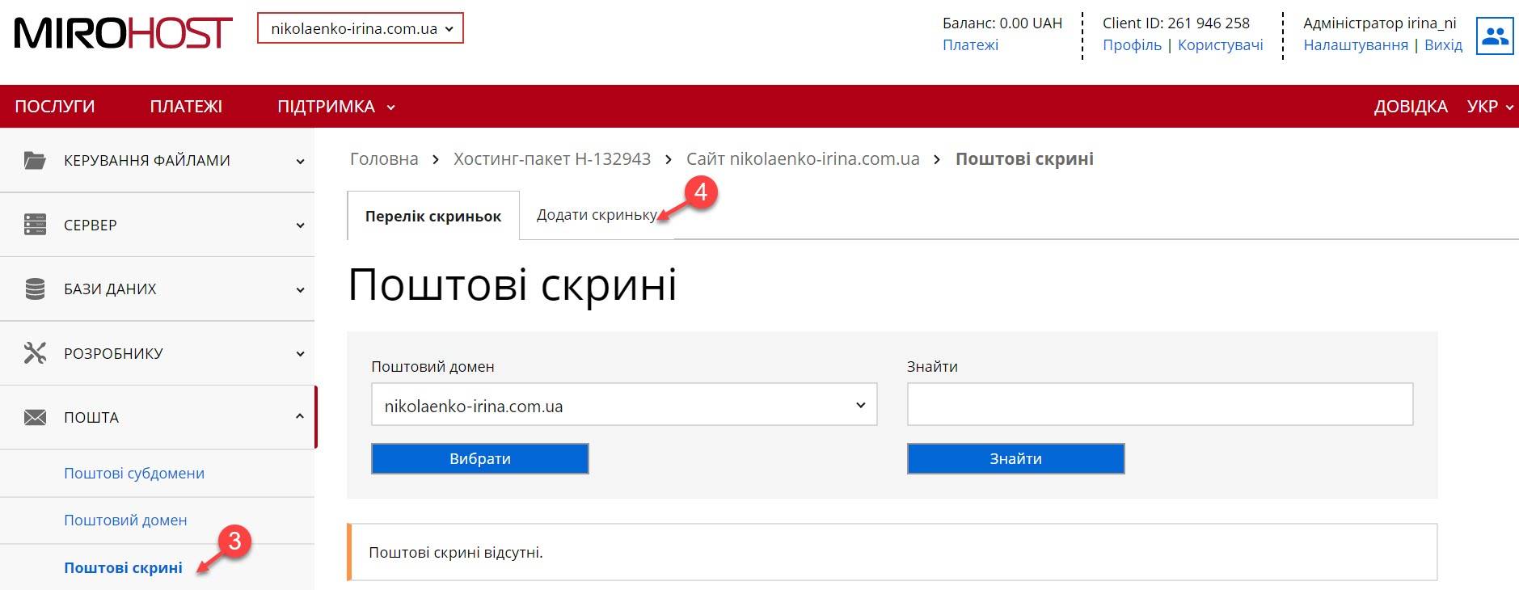Open Поштові скрині in sidebar
This screenshot has width=1519, height=590.
click(123, 568)
